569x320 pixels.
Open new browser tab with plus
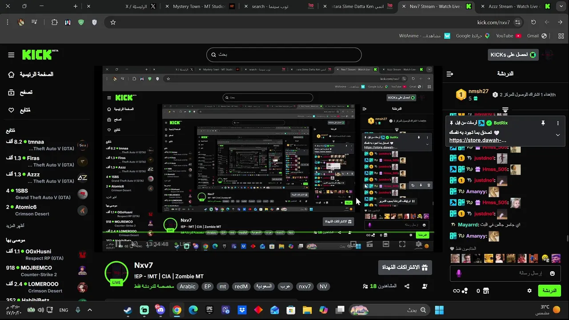(76, 6)
